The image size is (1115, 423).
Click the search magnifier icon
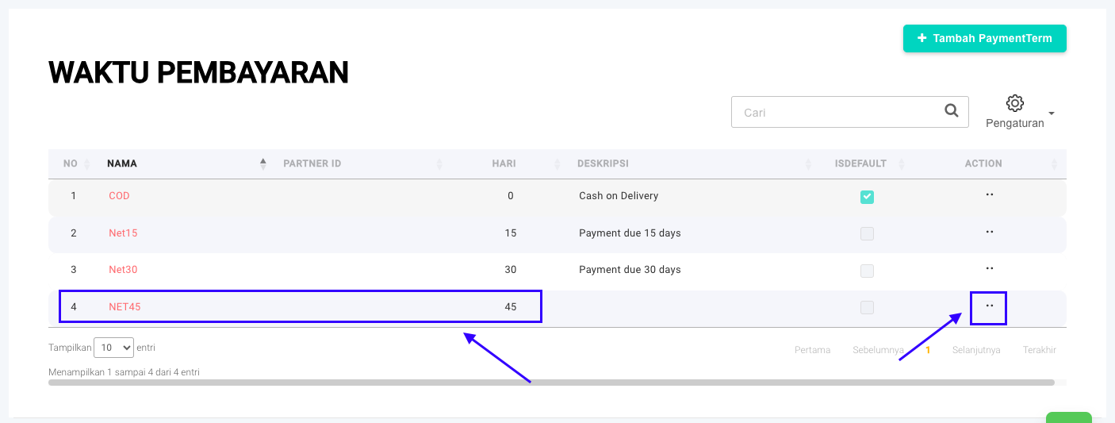[x=952, y=112]
